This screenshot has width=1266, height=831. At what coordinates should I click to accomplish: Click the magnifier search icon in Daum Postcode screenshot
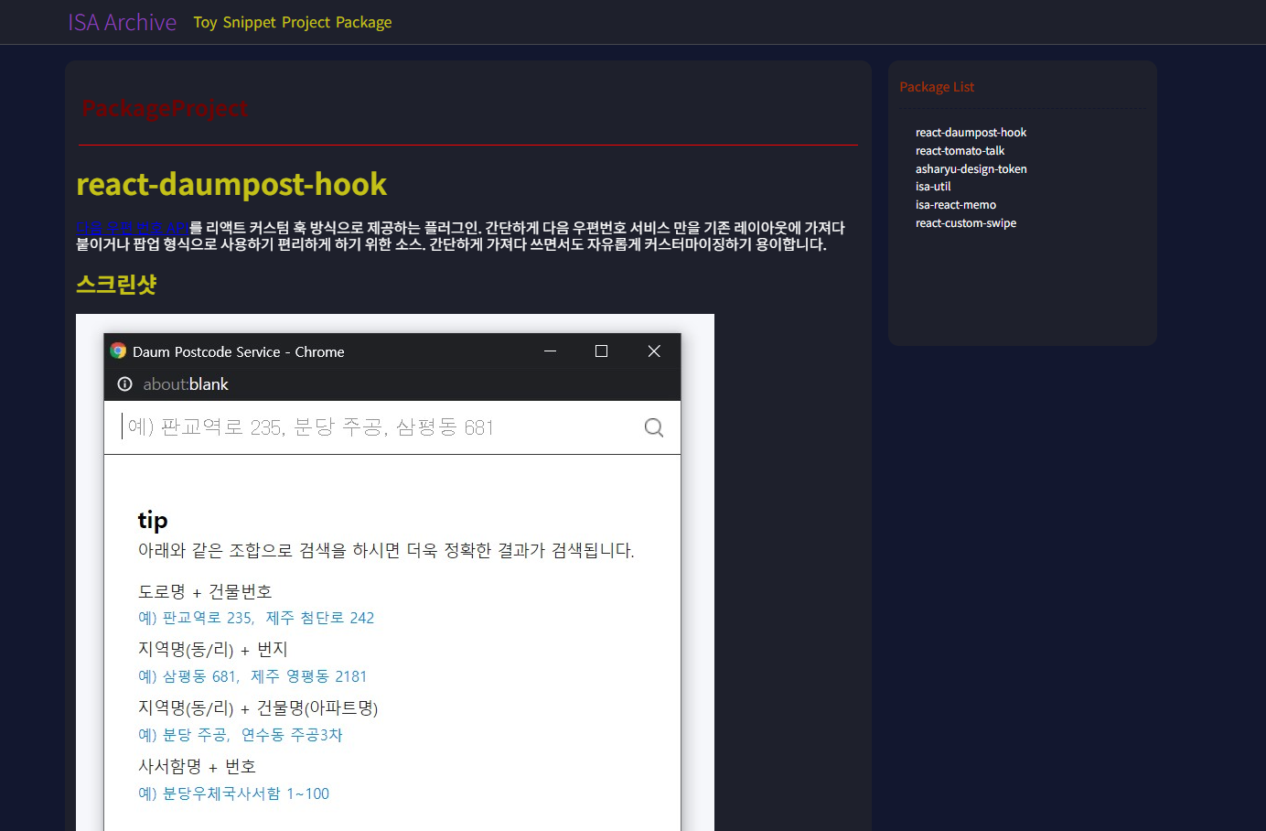[x=654, y=427]
